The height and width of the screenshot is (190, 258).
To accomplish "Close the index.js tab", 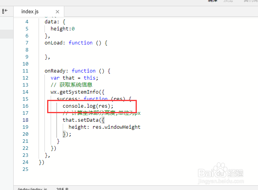I will click(x=57, y=12).
